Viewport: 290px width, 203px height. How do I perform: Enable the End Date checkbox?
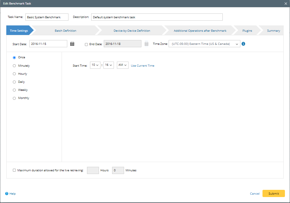click(x=86, y=44)
